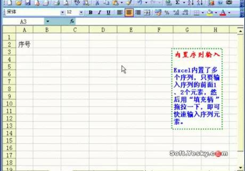The image size is (245, 171).
Task: Click cell A2 containing 序号
Action: [x=24, y=45]
